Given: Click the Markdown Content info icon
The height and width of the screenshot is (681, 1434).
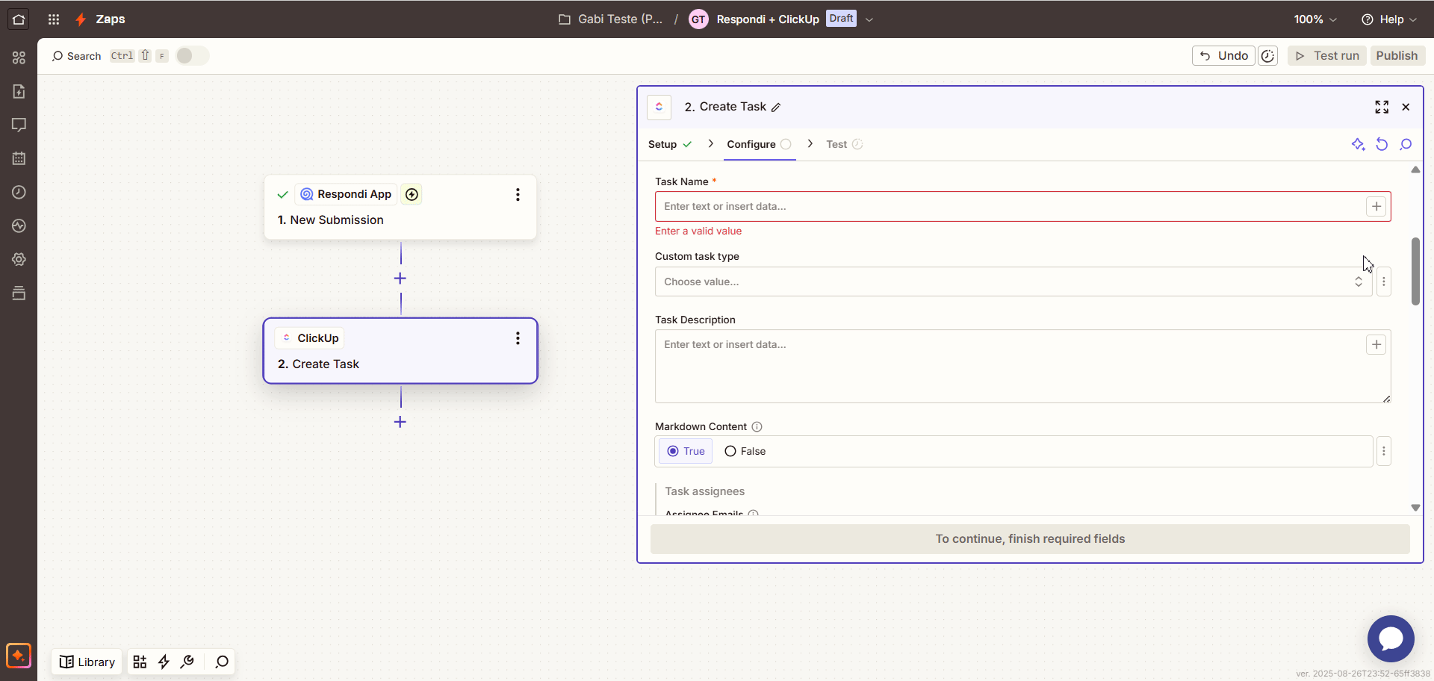Looking at the screenshot, I should coord(757,427).
